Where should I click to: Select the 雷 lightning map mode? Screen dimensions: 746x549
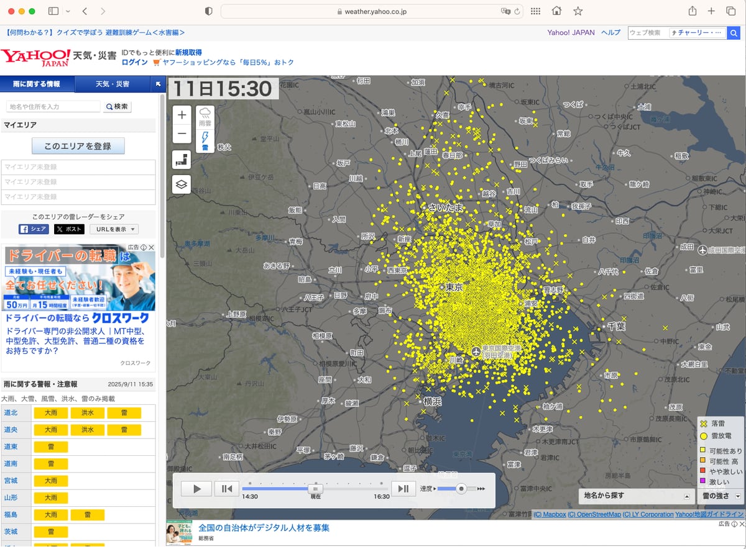point(205,141)
